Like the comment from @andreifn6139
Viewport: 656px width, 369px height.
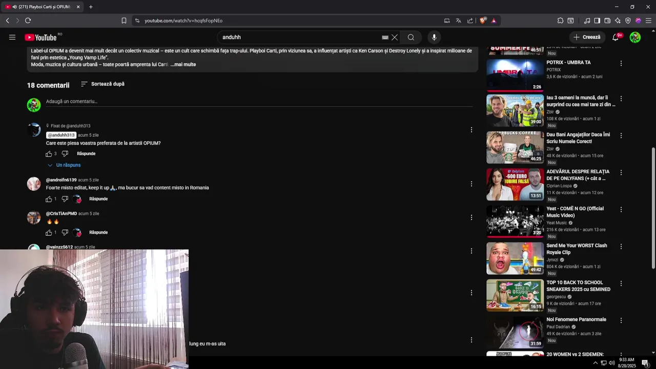[49, 199]
